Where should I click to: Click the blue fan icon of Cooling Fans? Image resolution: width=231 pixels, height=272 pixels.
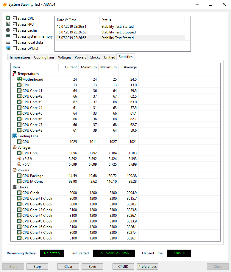tap(15, 136)
